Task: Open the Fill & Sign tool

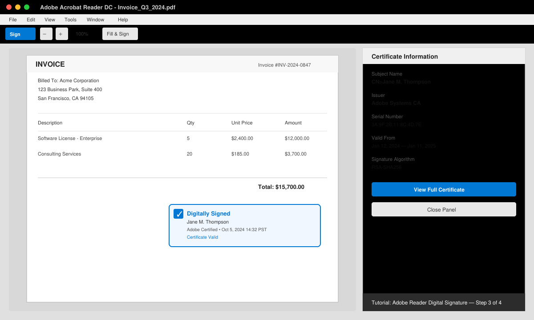Action: pyautogui.click(x=120, y=34)
